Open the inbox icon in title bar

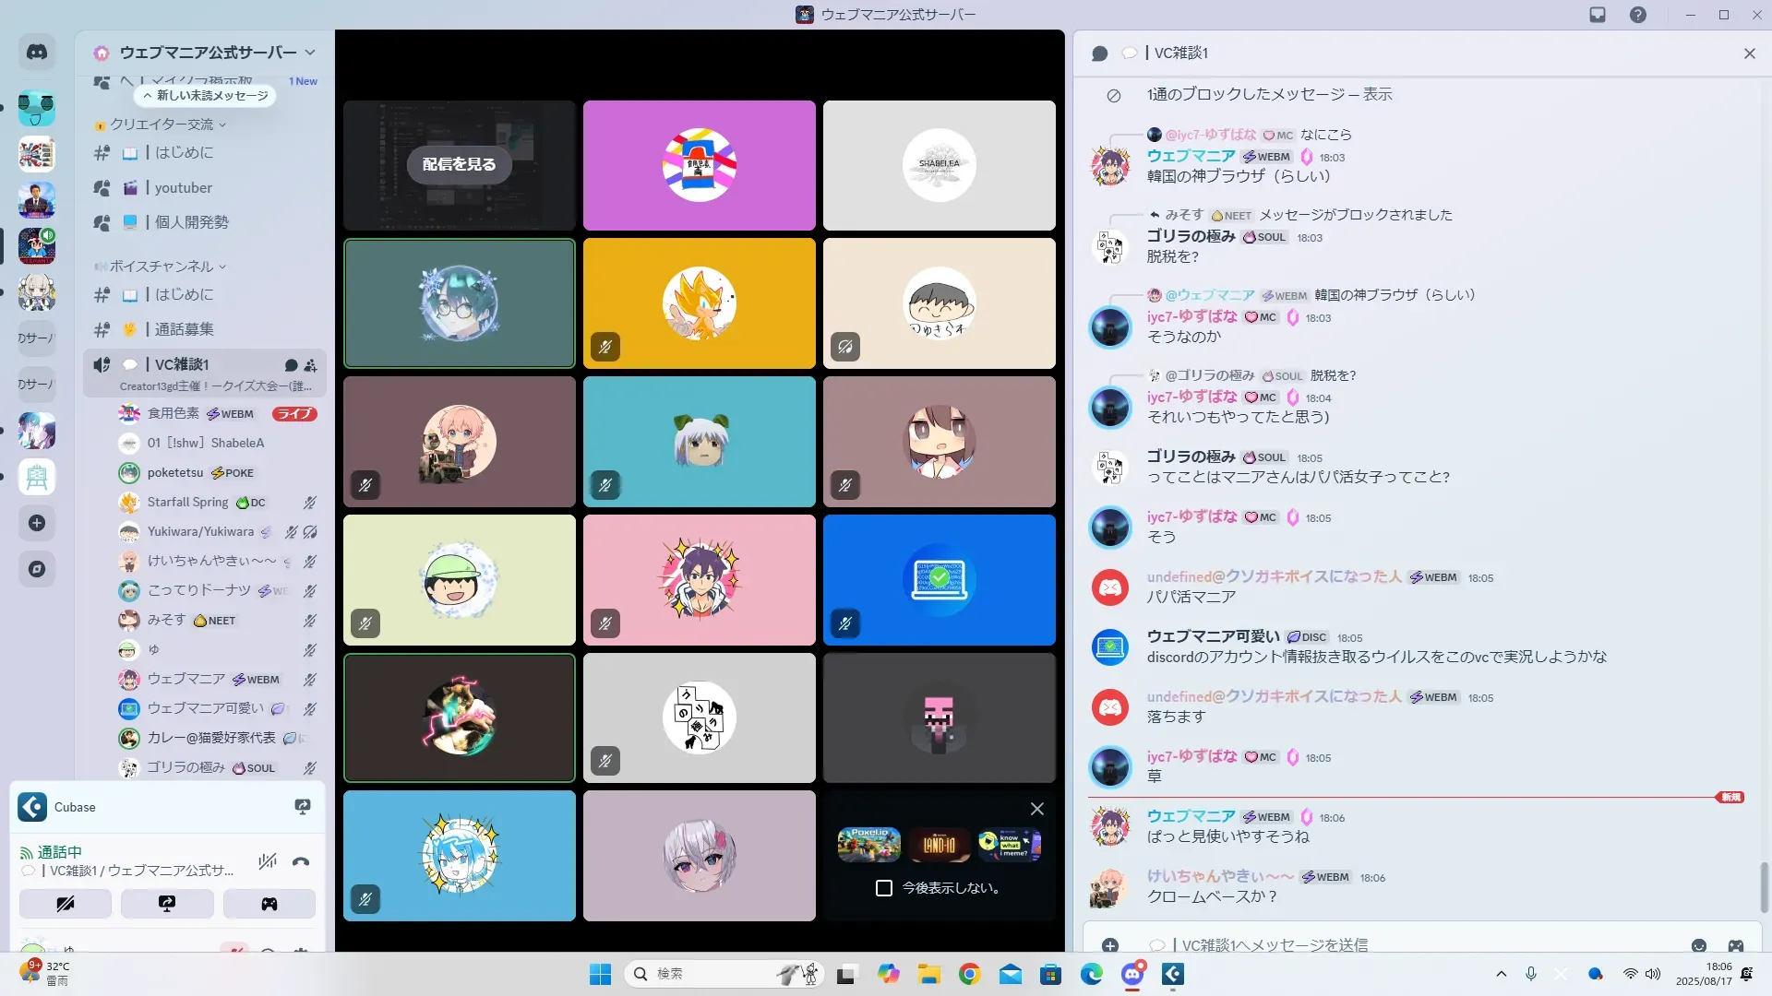tap(1598, 15)
